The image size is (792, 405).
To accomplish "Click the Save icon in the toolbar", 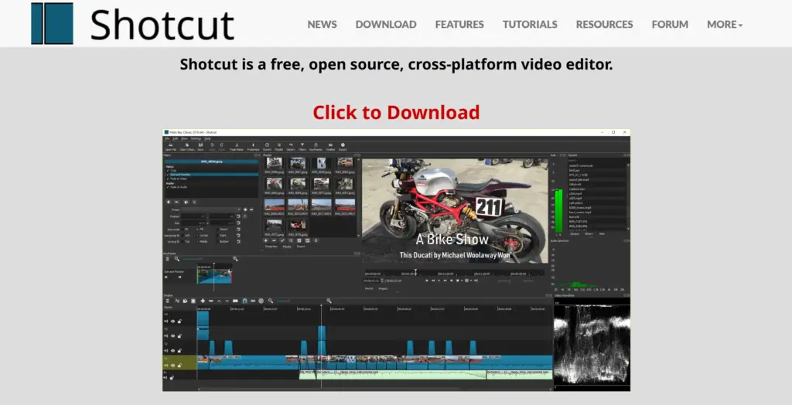I will [x=200, y=145].
